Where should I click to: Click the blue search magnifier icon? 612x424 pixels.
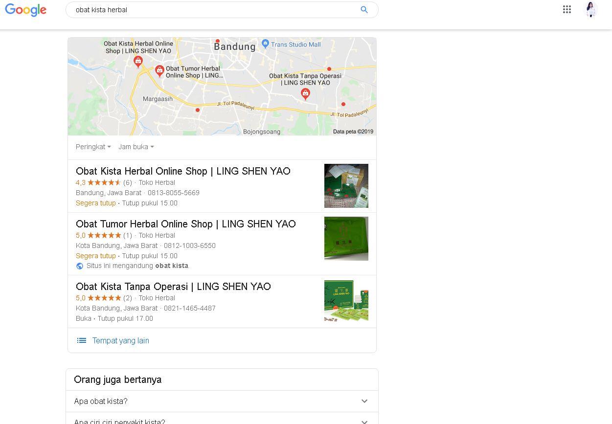(x=364, y=10)
